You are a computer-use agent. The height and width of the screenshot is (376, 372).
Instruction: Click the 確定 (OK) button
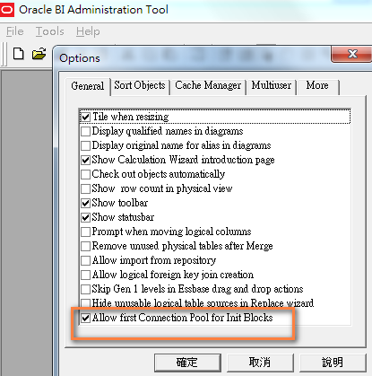187,363
